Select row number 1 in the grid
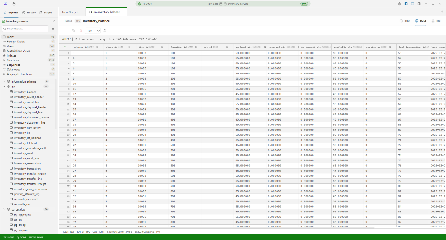Image resolution: width=446 pixels, height=240 pixels. [65, 53]
